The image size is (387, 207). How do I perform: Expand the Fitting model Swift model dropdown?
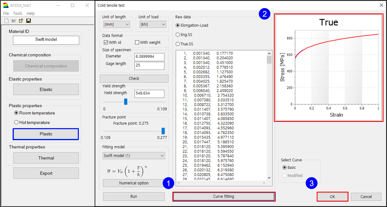point(134,156)
